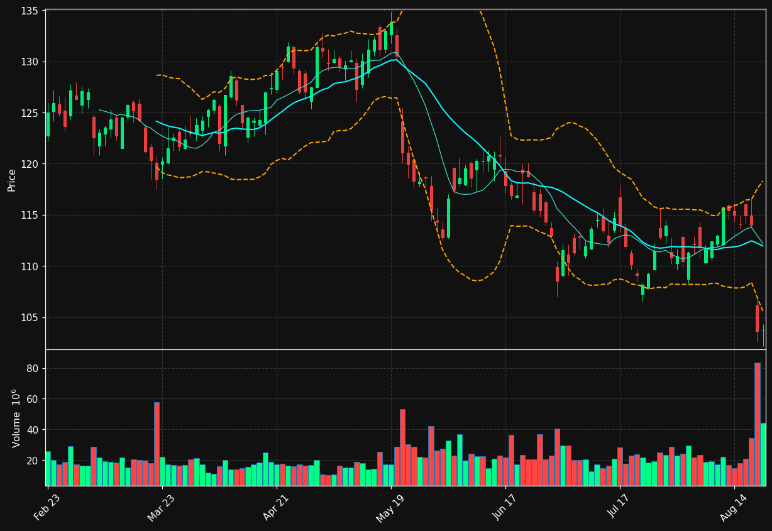Click the 105 price axis label

pos(30,317)
